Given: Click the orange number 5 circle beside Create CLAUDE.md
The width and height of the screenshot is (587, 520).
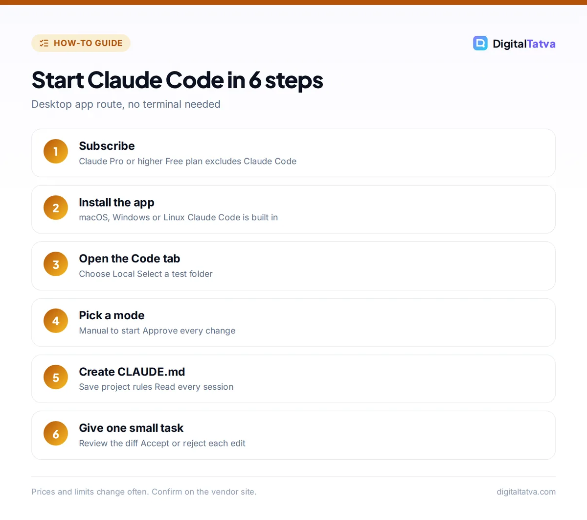Looking at the screenshot, I should [56, 377].
